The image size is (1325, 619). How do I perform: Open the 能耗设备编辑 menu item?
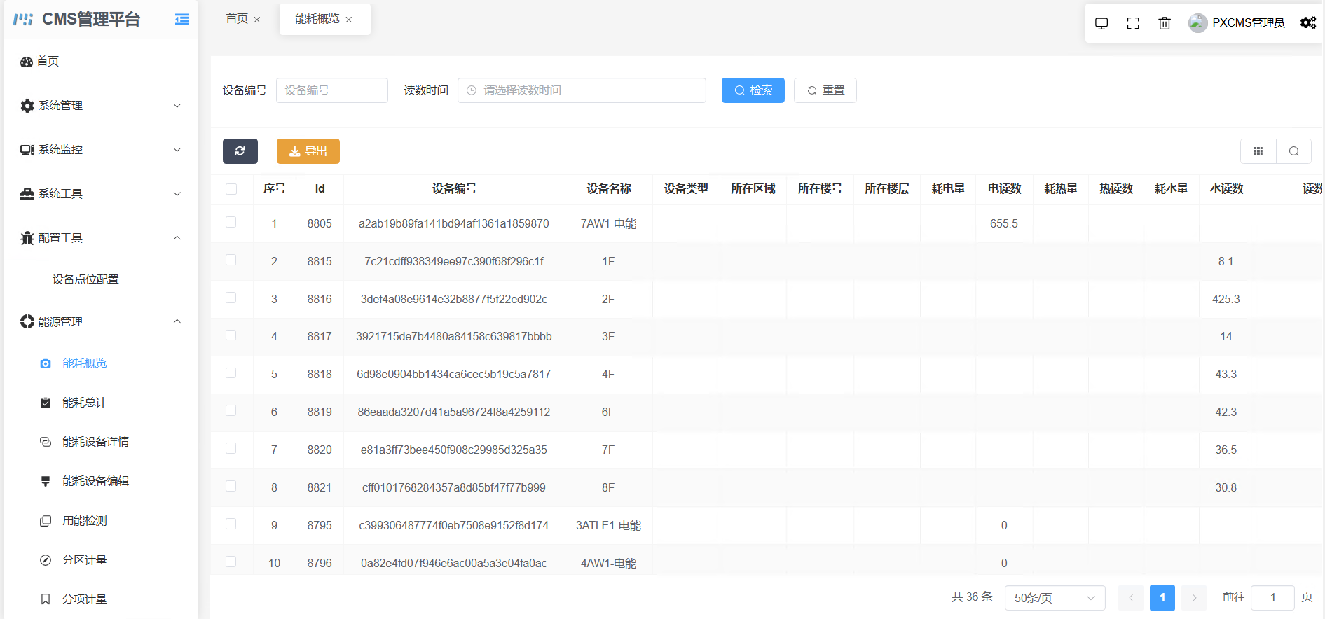95,481
